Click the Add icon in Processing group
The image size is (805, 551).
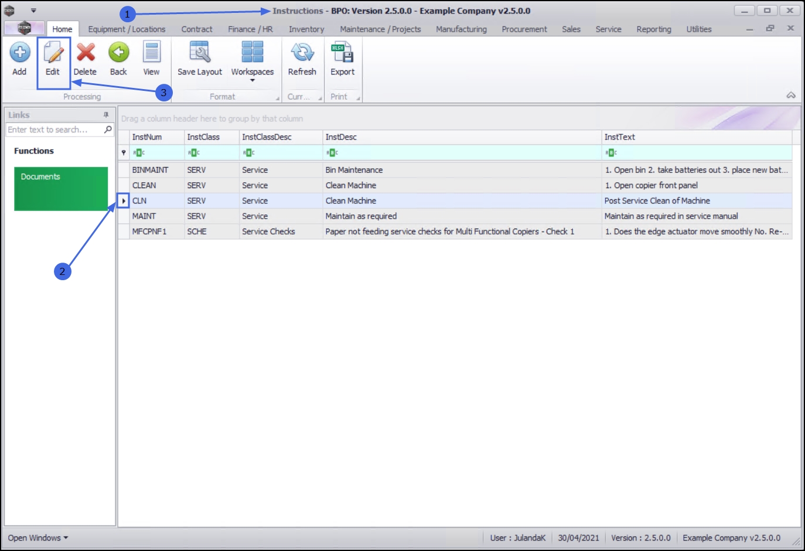tap(19, 52)
